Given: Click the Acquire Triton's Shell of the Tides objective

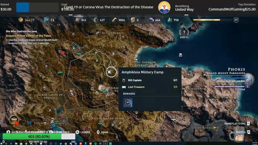Looking at the screenshot, I should (x=29, y=36).
